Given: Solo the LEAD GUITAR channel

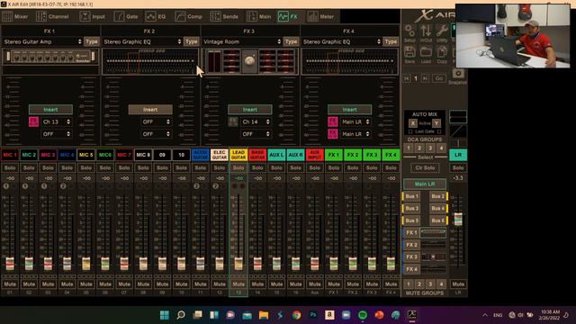Looking at the screenshot, I should point(238,168).
